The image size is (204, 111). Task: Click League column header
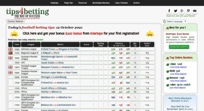(x=31, y=44)
